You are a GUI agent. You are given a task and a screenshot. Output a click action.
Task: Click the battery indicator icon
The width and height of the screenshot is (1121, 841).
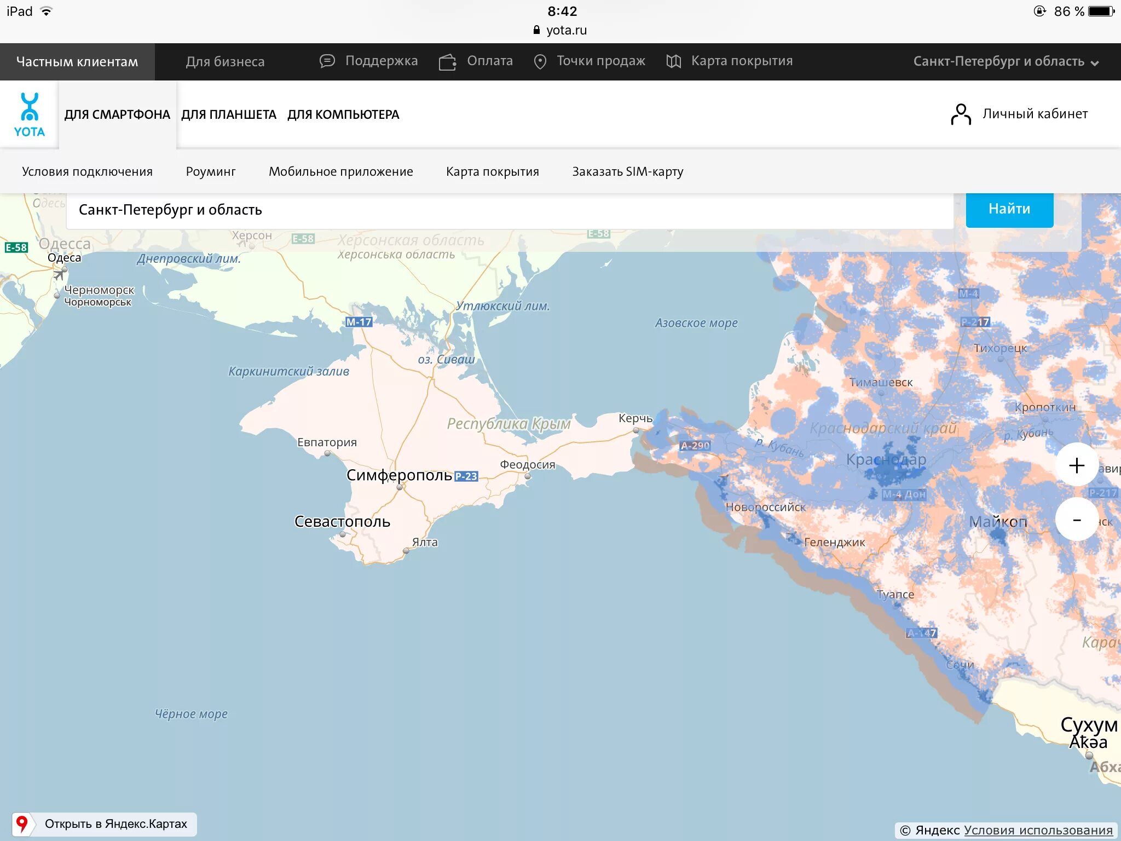[x=1101, y=11]
